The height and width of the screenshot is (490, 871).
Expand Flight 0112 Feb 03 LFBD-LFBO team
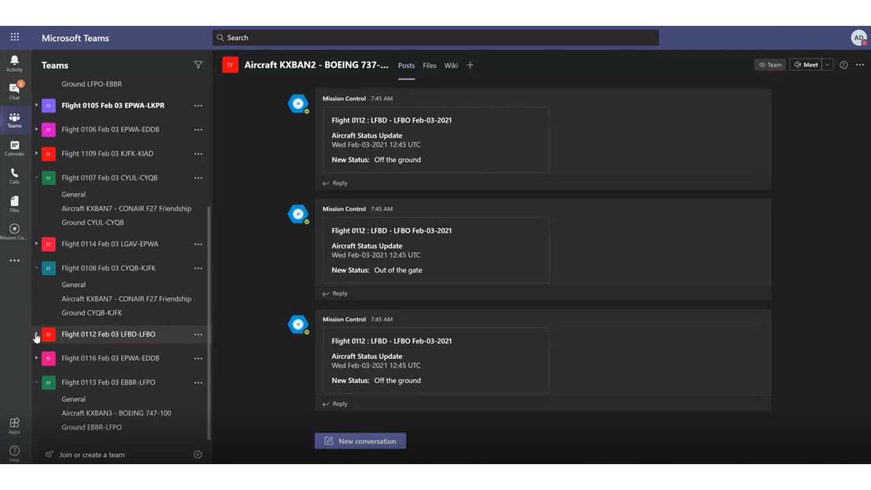pyautogui.click(x=37, y=334)
